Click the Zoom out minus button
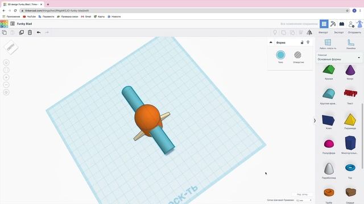This screenshot has height=204, width=364. pyautogui.click(x=6, y=84)
